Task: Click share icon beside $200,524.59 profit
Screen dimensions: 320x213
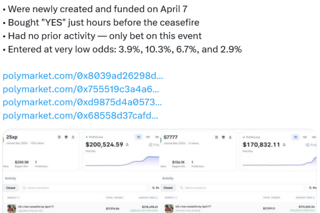Action: tap(127, 144)
